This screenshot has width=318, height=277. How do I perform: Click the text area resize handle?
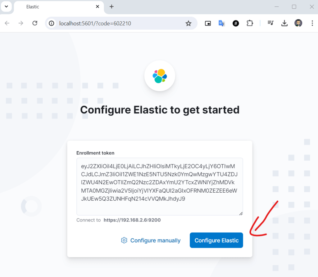click(x=241, y=213)
